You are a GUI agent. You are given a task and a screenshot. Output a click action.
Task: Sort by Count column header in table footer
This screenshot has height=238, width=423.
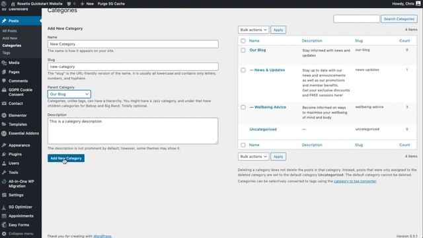(x=404, y=145)
